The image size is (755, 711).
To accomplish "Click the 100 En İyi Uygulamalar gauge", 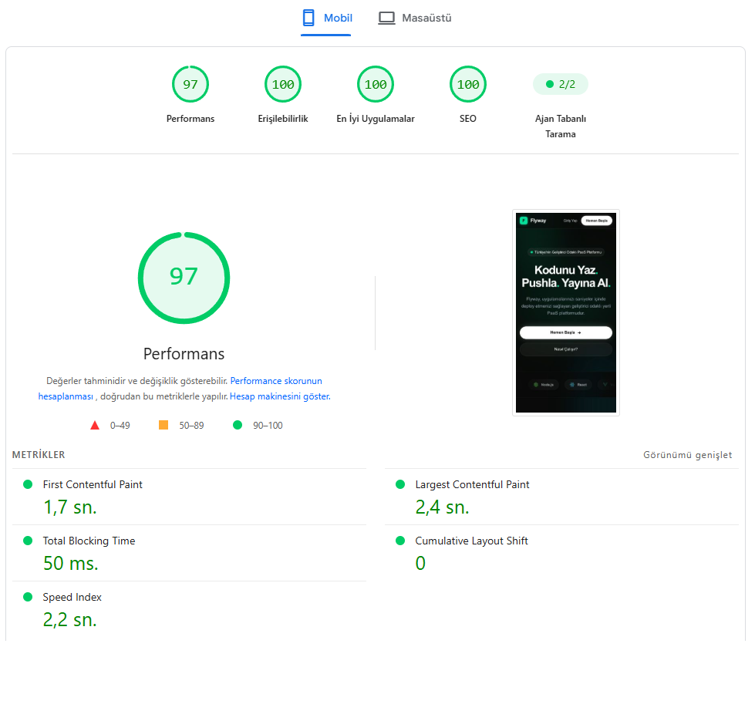I will (376, 84).
